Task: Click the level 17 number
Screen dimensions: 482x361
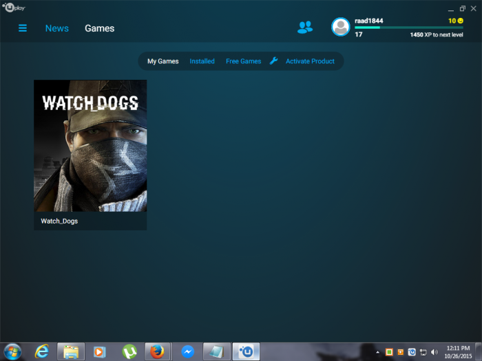Action: [359, 34]
